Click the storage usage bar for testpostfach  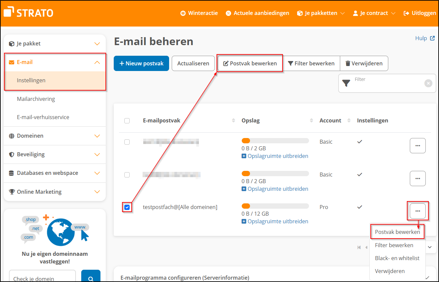275,206
